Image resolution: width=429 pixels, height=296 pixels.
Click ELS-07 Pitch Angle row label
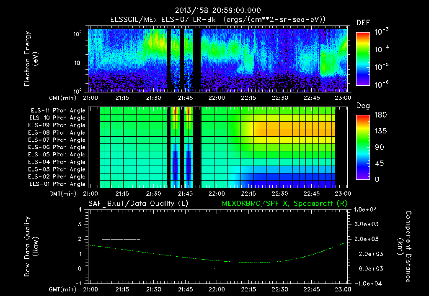click(x=57, y=140)
